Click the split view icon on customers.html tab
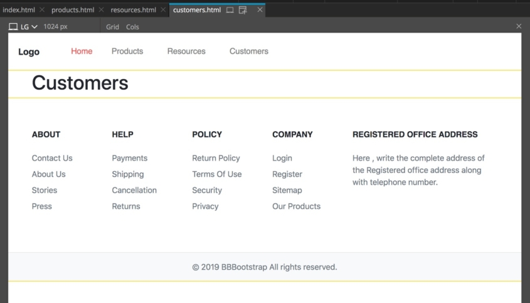530x303 pixels. (x=230, y=10)
